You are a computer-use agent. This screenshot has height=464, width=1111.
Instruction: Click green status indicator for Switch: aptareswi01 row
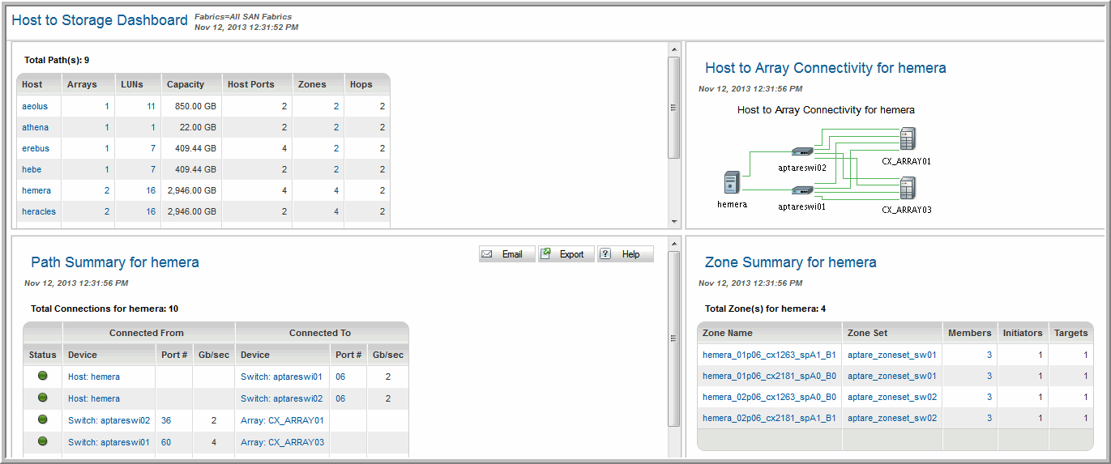pos(42,441)
